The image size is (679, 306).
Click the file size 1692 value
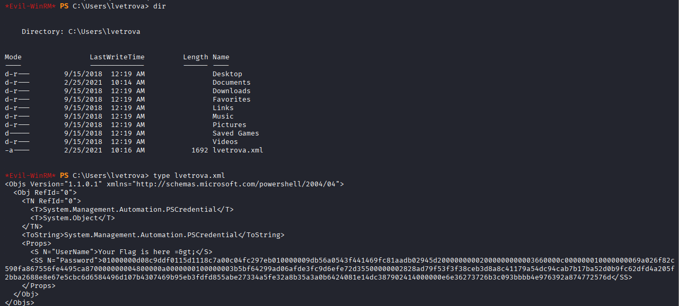pyautogui.click(x=200, y=150)
